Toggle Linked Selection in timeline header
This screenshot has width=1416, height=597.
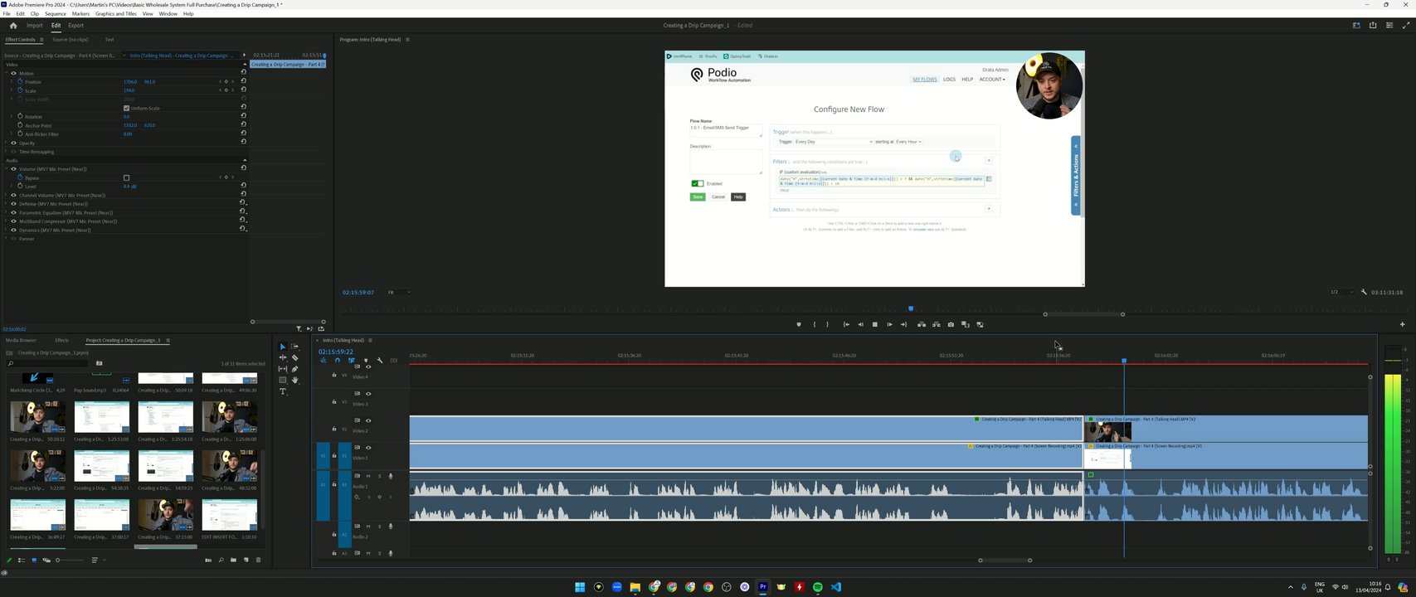point(352,360)
